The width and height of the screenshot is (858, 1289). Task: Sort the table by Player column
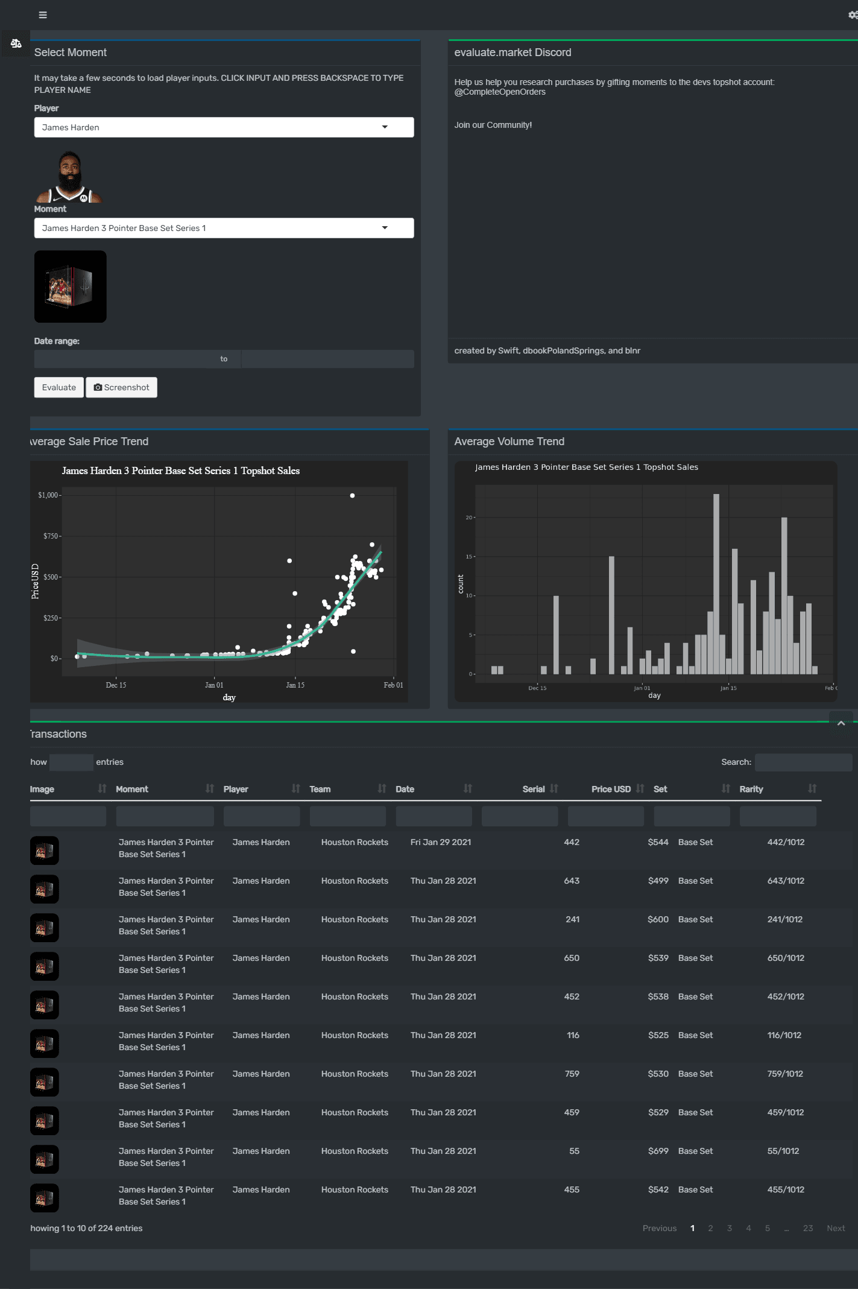[x=262, y=789]
